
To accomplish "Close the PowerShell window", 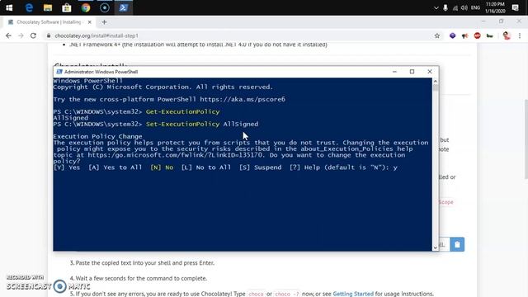I will click(430, 72).
